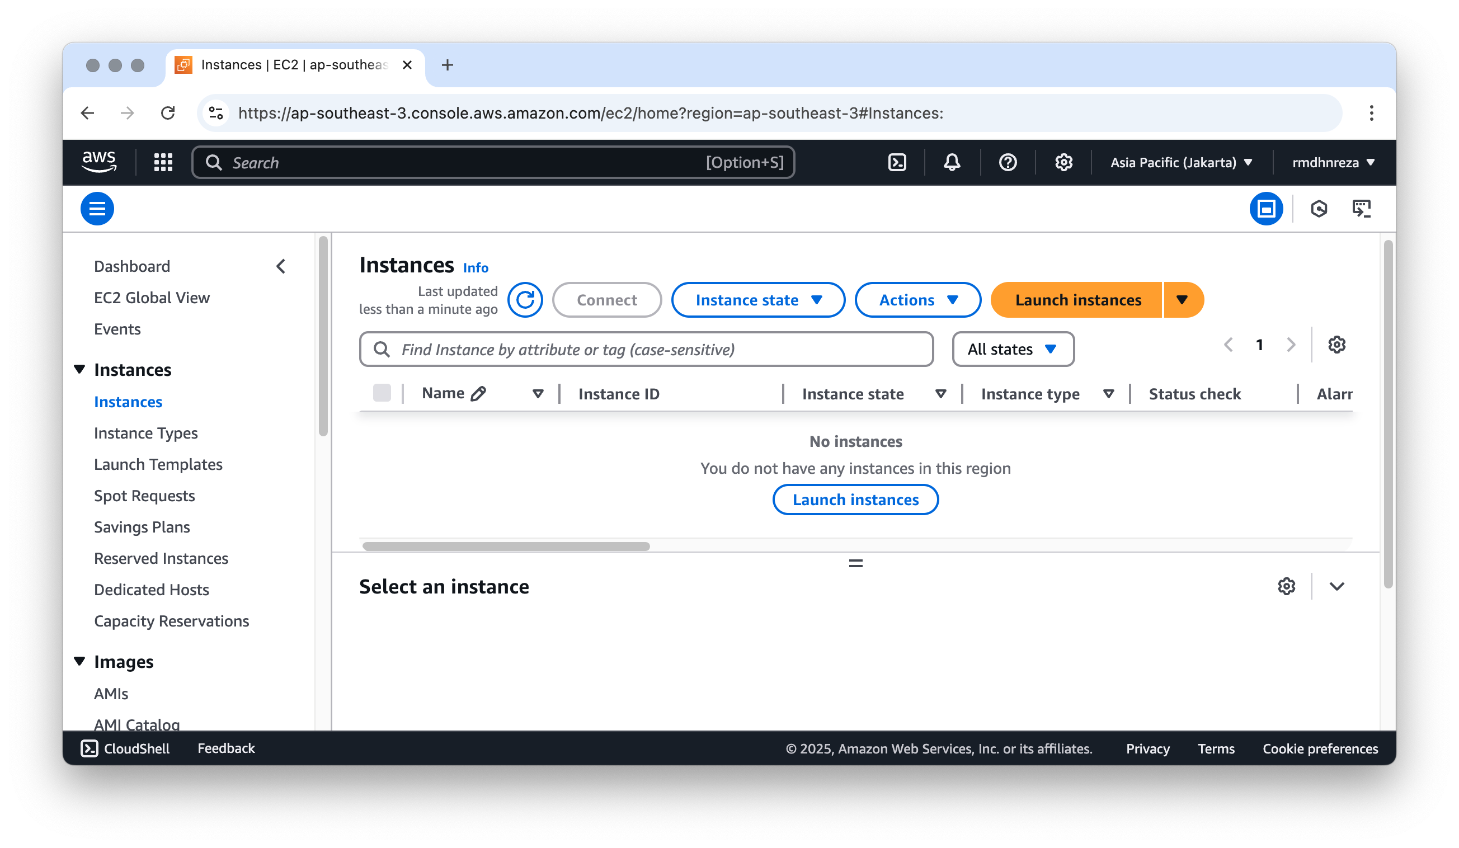
Task: Click the browser forward arrow
Action: 128,113
